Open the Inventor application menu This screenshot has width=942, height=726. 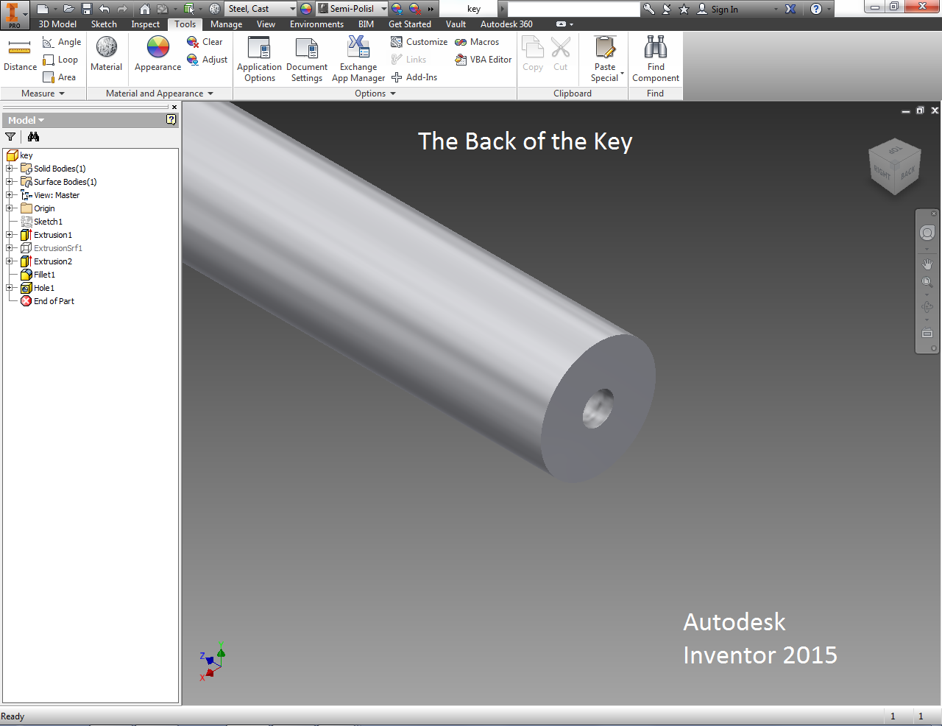tap(14, 15)
